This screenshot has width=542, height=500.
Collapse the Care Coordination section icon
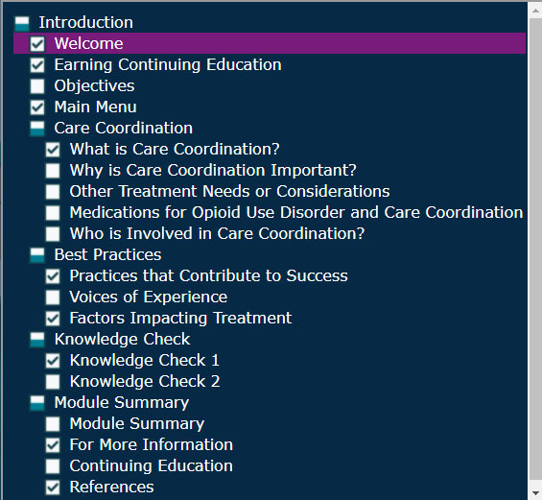[x=37, y=129]
